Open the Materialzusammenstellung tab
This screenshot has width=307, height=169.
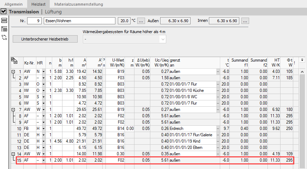point(79,4)
